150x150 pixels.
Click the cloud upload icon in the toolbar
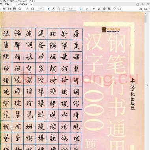[9, 9]
